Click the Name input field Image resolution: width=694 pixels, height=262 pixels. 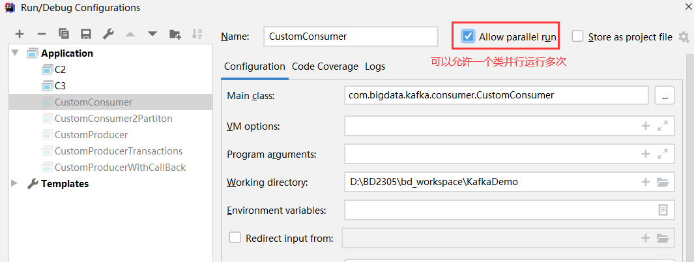click(351, 36)
